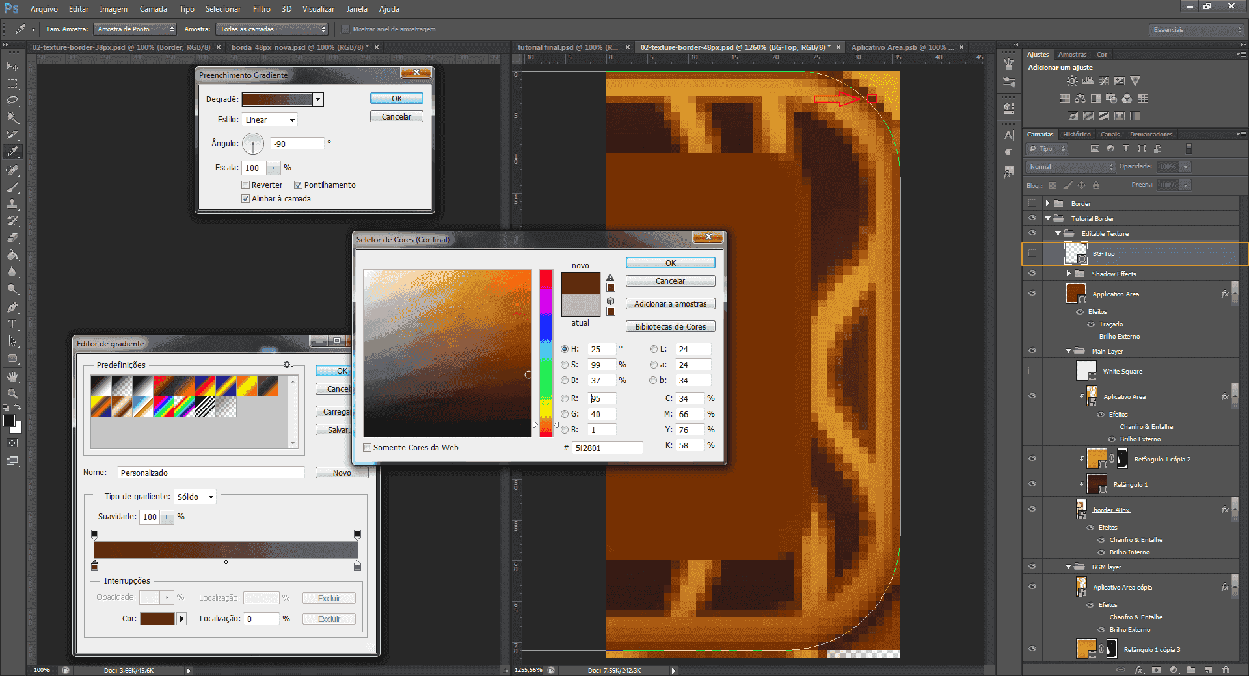Viewport: 1249px width, 676px height.
Task: Uncheck Alinhar à camada checkbox
Action: (246, 199)
